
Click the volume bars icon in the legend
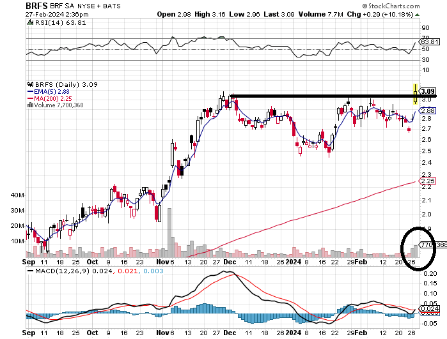(x=30, y=105)
